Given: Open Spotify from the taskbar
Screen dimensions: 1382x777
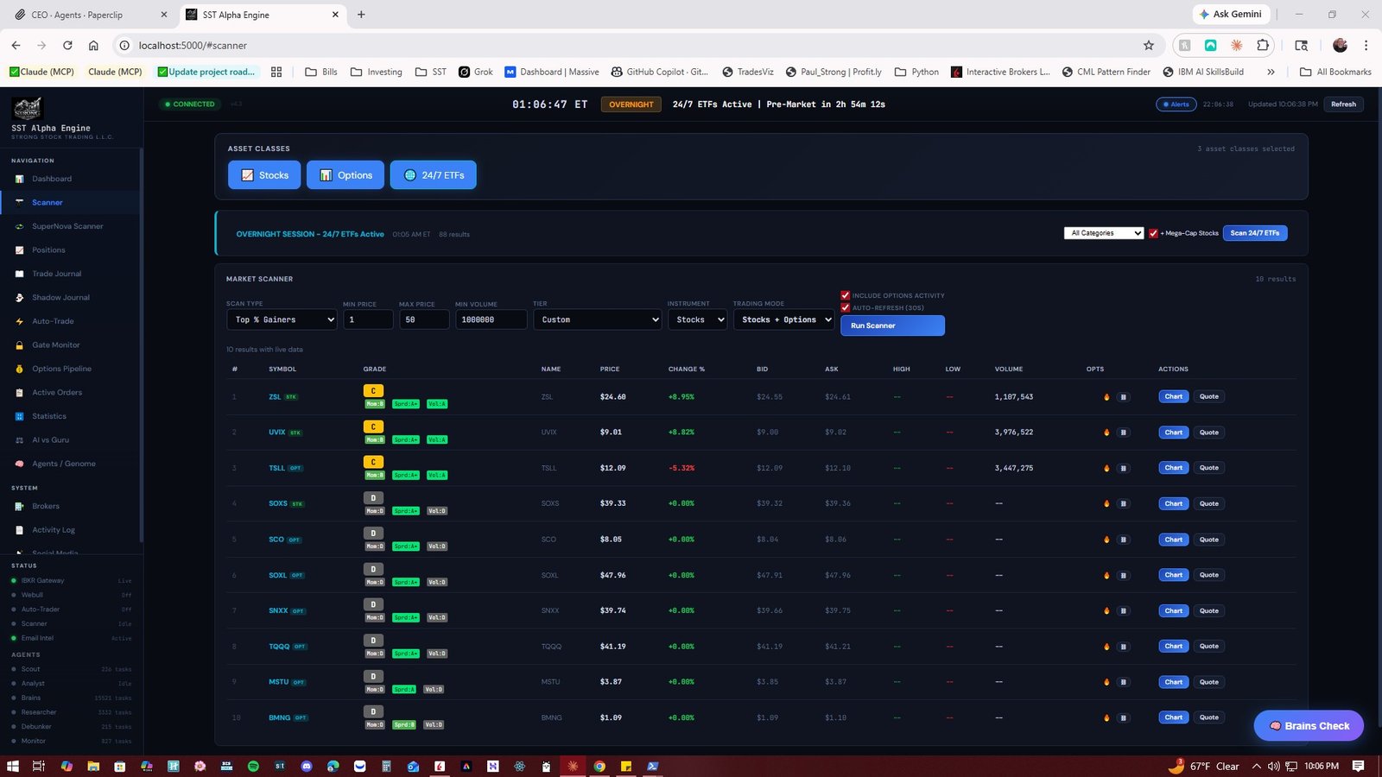Looking at the screenshot, I should click(253, 766).
